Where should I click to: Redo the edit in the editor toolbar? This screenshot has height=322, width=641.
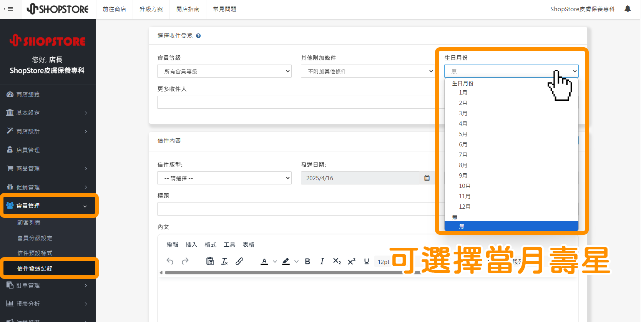[185, 261]
